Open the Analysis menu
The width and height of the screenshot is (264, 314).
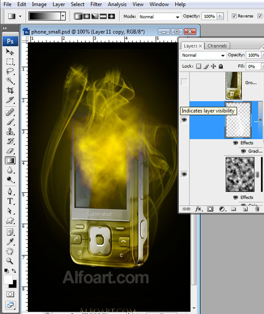coord(117,4)
